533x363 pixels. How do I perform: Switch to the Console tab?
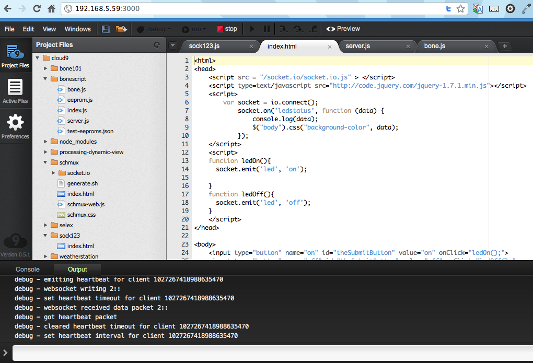(x=27, y=270)
